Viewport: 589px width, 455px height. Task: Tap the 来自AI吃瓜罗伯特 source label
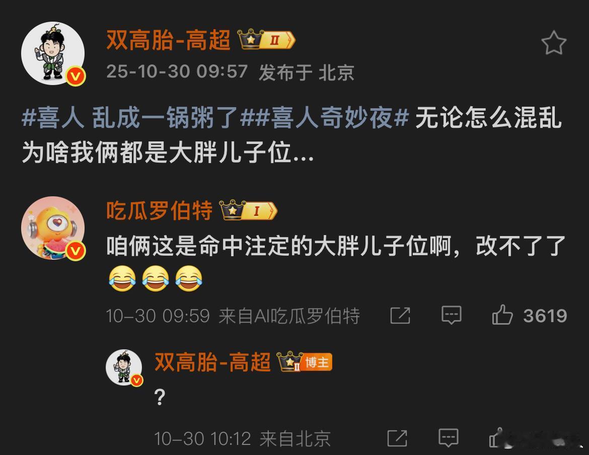coord(289,316)
